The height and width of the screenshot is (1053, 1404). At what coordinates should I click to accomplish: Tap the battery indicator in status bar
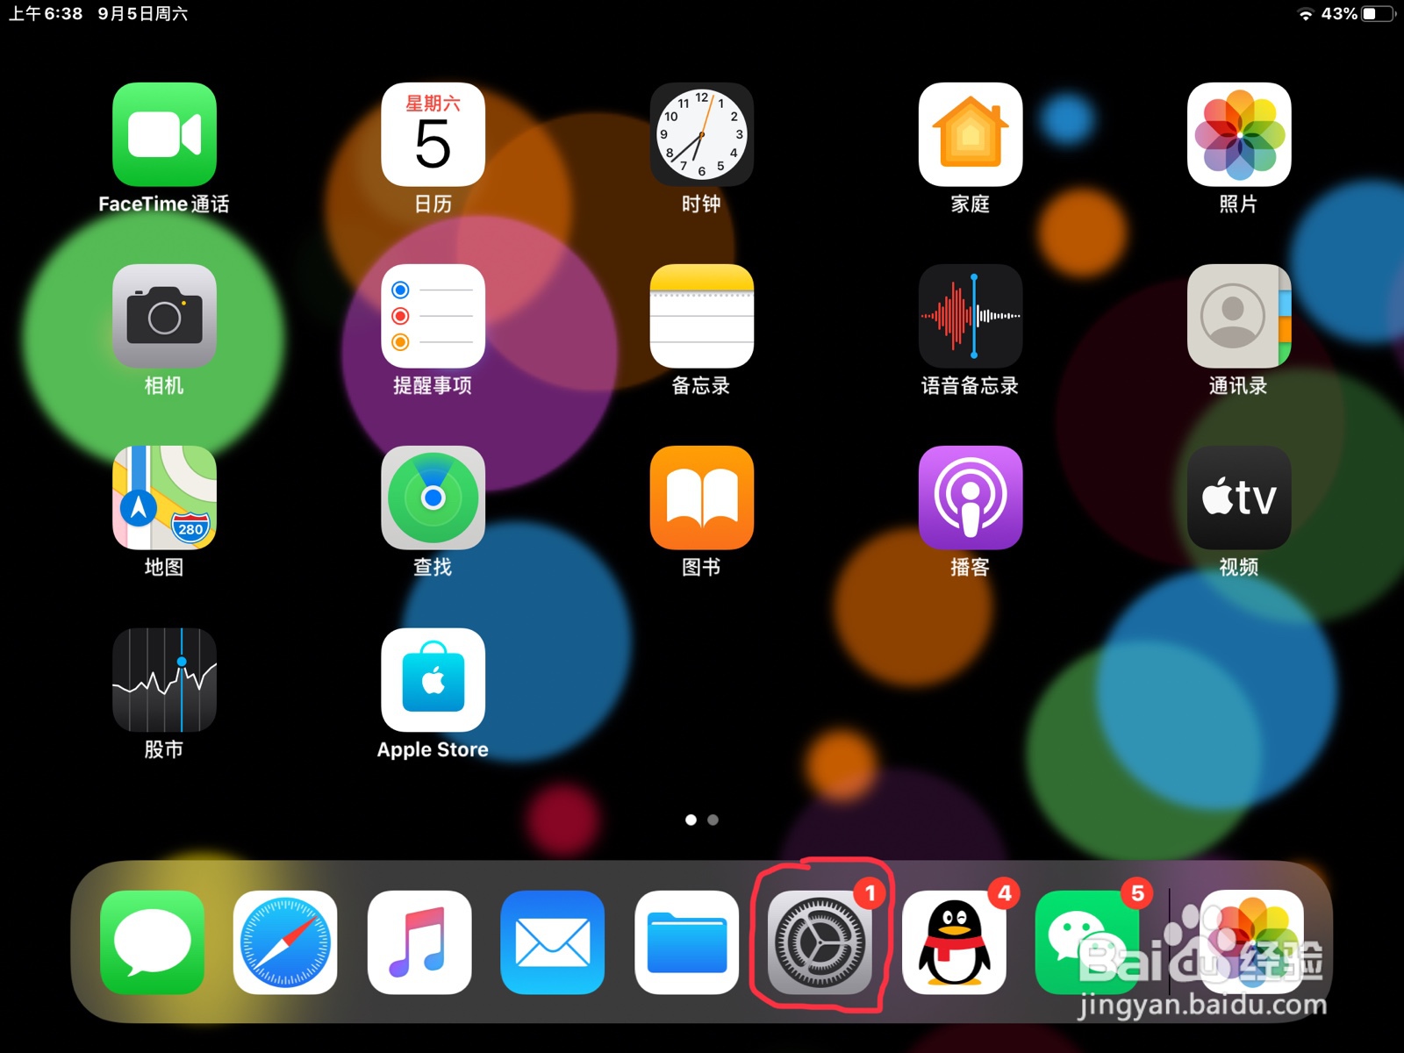[x=1379, y=14]
